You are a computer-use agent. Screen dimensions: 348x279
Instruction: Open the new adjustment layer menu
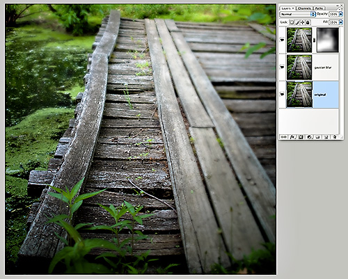tap(309, 137)
